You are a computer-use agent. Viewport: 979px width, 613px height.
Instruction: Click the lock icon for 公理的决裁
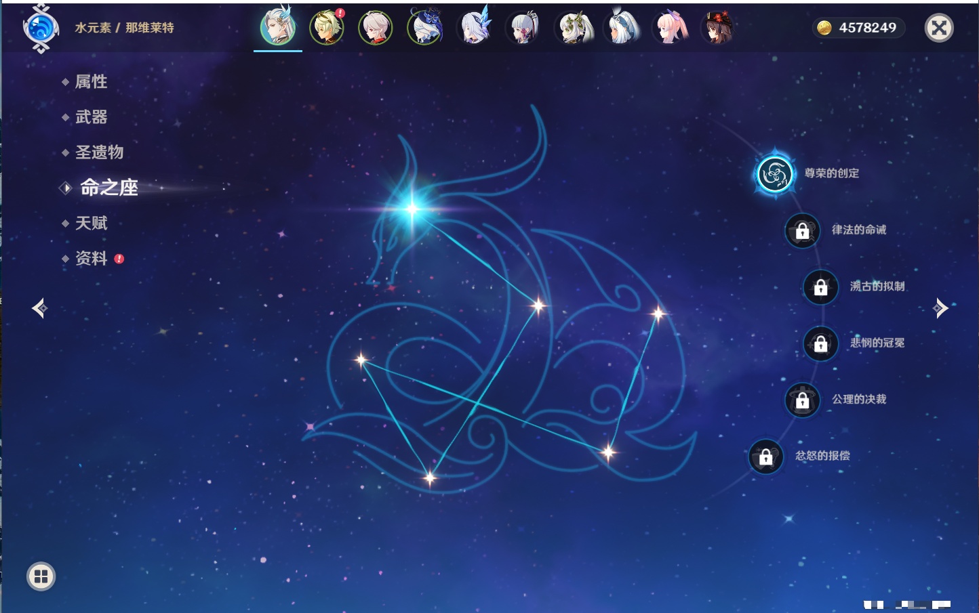pos(802,400)
